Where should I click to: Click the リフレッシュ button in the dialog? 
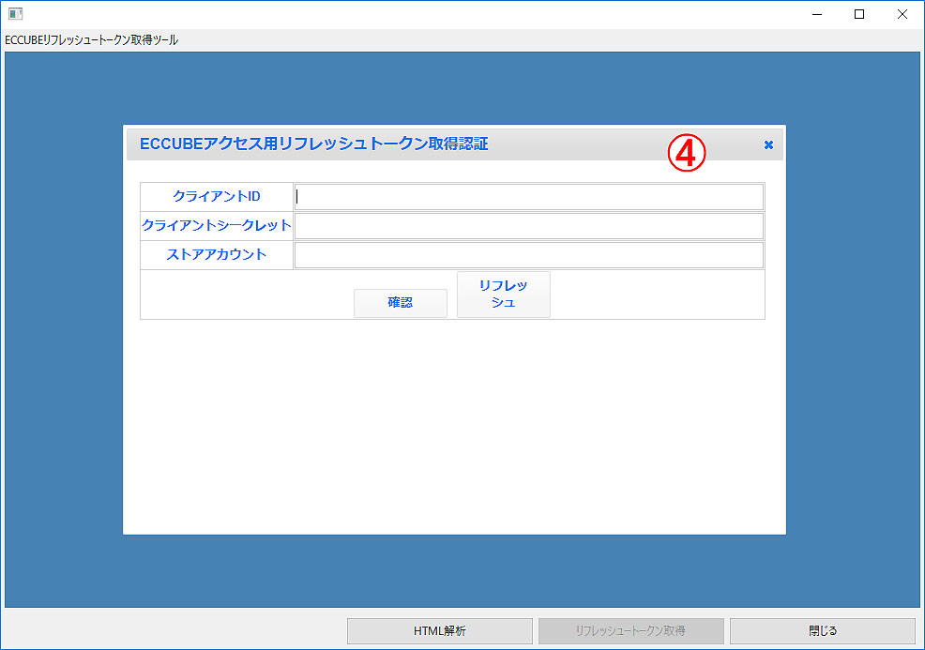(503, 294)
